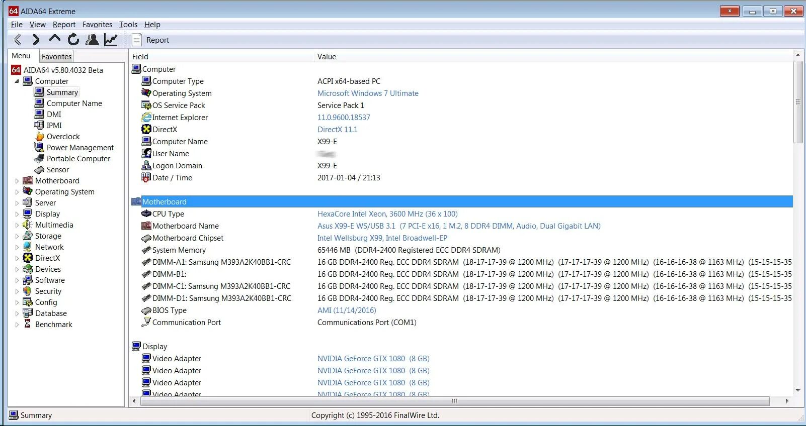Click the 11.0.9600.18537 Internet Explorer link
Viewport: 806px width, 426px height.
[x=344, y=118]
